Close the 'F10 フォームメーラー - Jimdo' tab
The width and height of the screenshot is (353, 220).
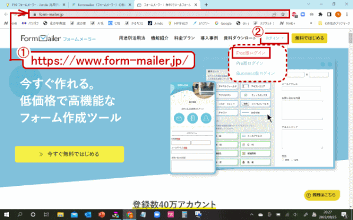[x=64, y=5]
